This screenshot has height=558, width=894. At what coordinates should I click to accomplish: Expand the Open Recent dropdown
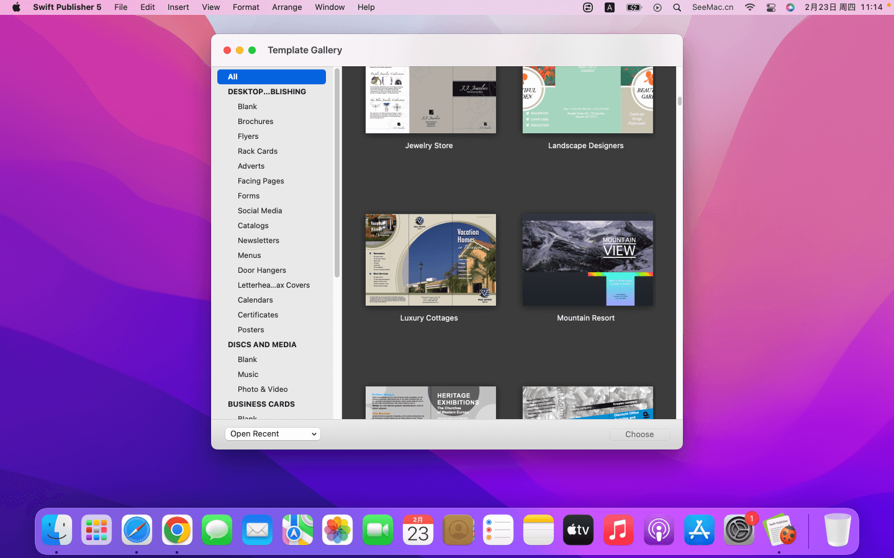(273, 434)
